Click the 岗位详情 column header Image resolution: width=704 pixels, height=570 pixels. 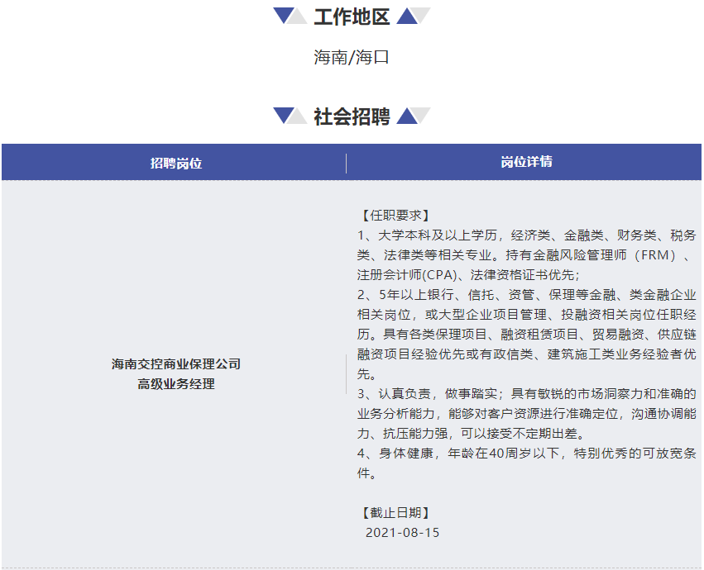point(526,161)
